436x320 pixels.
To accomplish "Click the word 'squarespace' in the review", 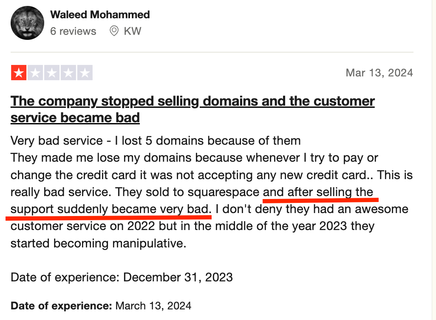I will coord(224,192).
